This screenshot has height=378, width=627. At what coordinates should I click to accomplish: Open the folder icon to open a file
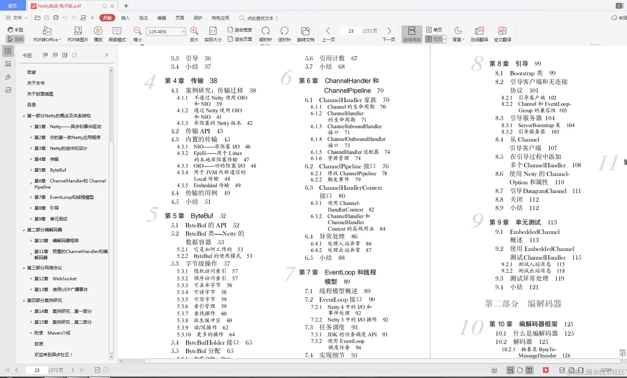tap(37, 18)
